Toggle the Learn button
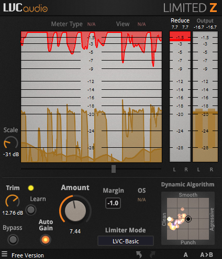This screenshot has width=222, height=259. (31, 210)
